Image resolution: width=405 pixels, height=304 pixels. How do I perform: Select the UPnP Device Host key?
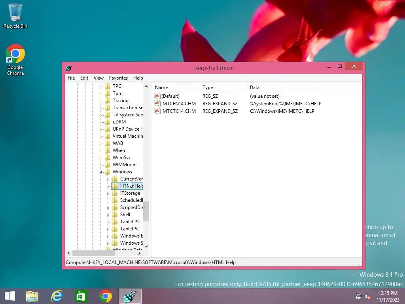[x=128, y=129]
